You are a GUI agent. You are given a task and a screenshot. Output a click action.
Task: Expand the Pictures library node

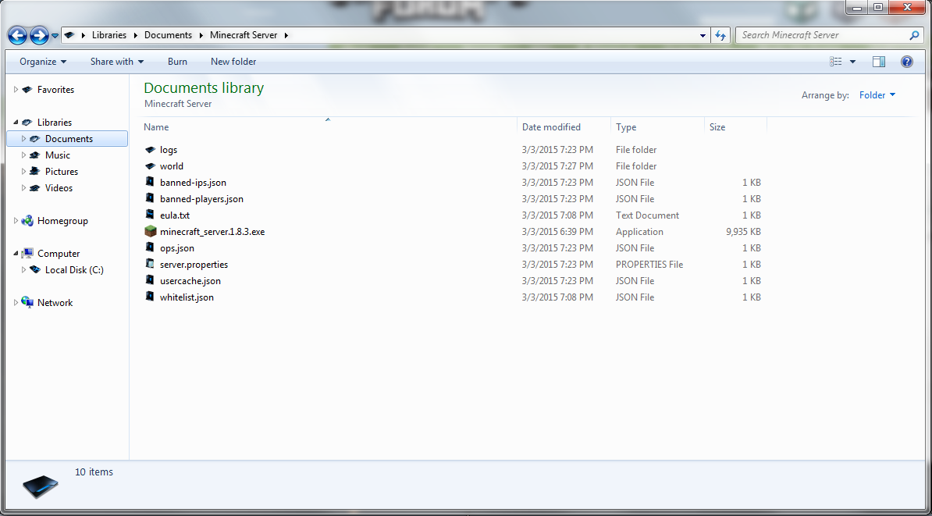click(x=23, y=171)
